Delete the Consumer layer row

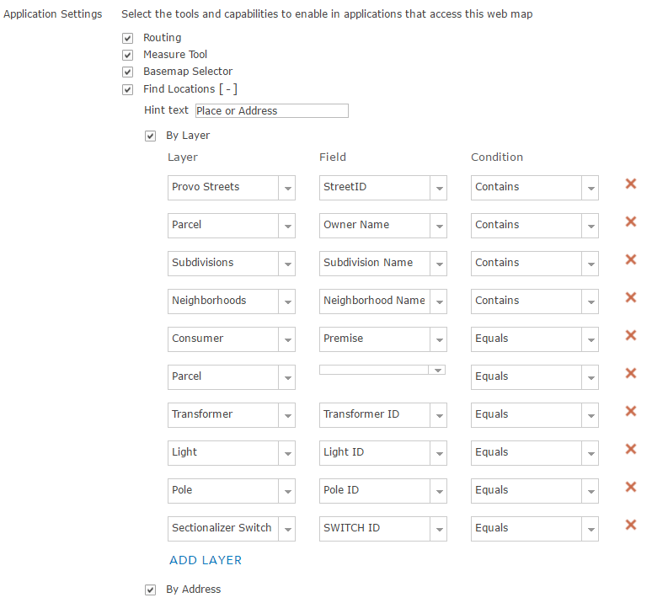[630, 335]
